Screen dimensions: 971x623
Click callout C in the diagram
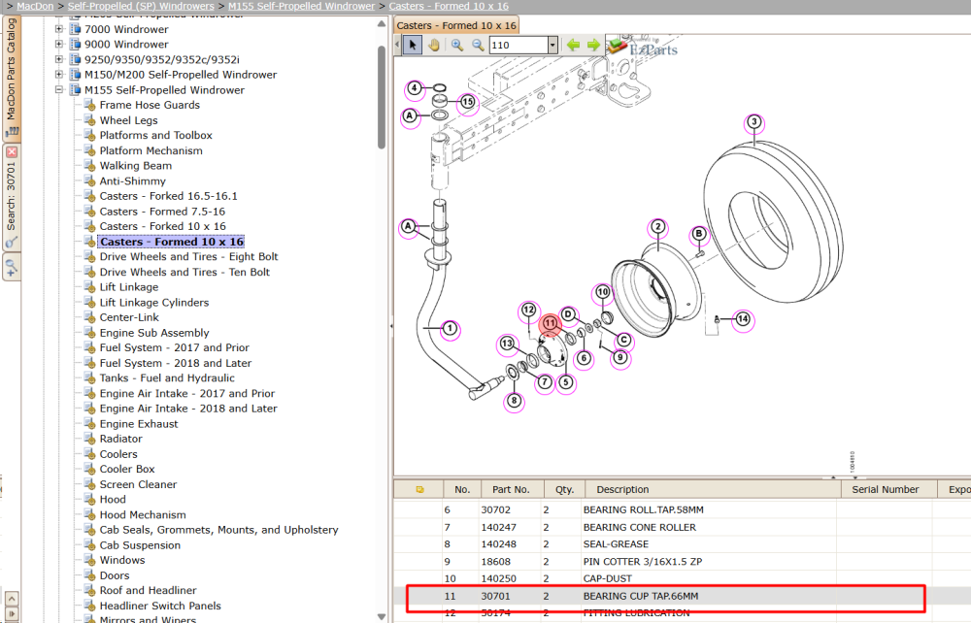pos(623,341)
